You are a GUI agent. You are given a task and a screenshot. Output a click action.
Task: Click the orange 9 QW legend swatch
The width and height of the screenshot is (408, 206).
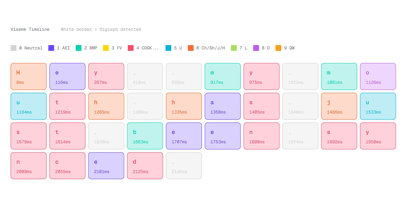(278, 48)
